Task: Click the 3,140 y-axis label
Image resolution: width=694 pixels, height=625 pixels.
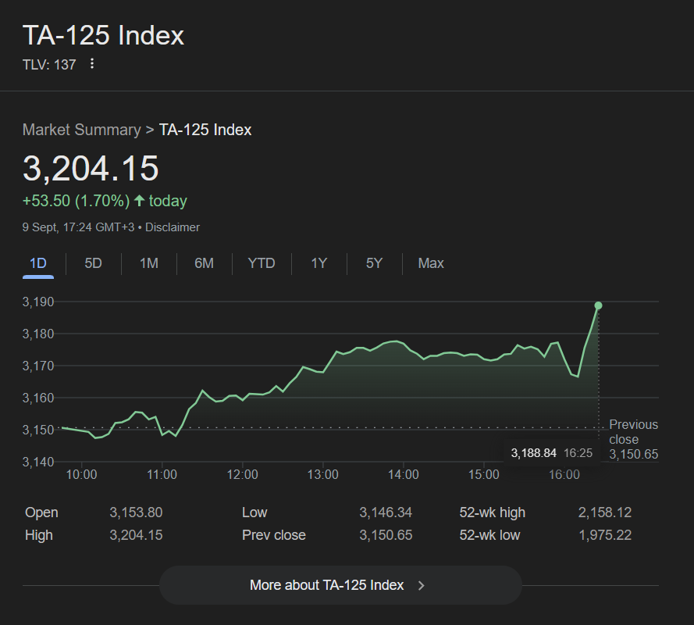Action: click(x=38, y=462)
